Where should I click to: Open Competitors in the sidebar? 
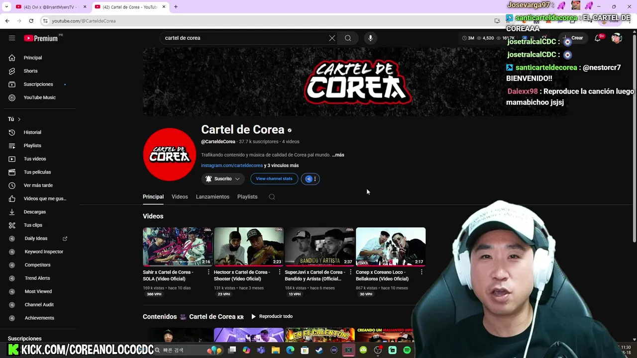pos(38,265)
